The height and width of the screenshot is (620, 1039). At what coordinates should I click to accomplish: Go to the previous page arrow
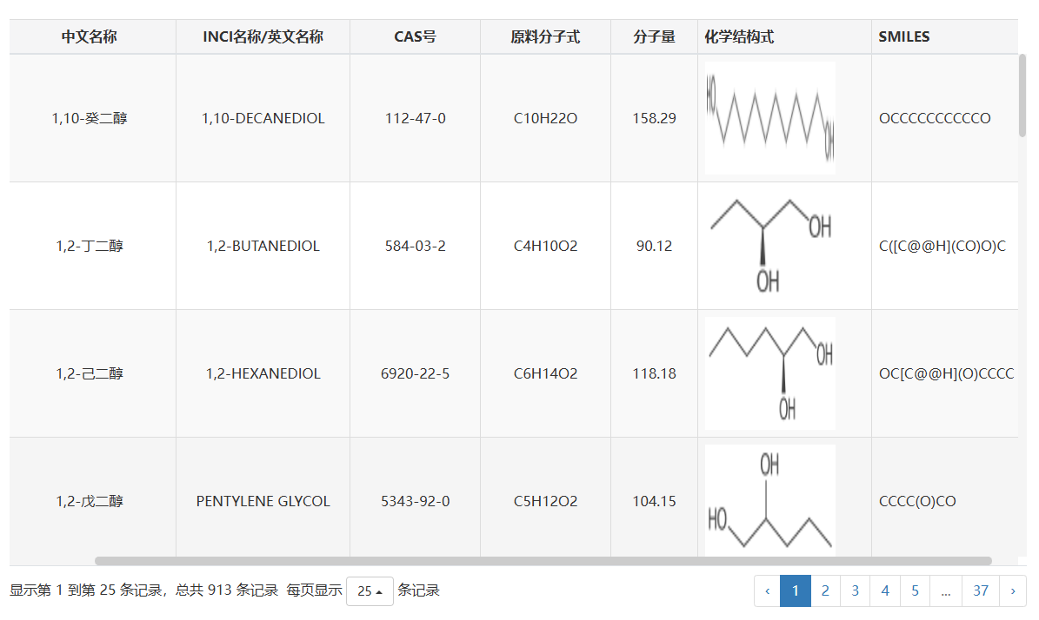coord(768,590)
